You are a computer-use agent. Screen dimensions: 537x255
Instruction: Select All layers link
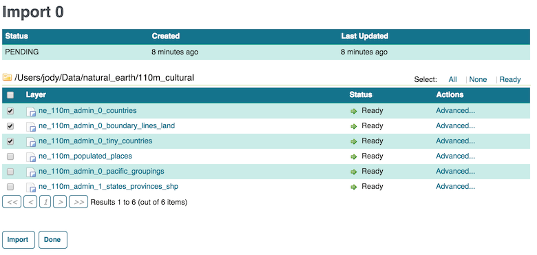point(452,79)
